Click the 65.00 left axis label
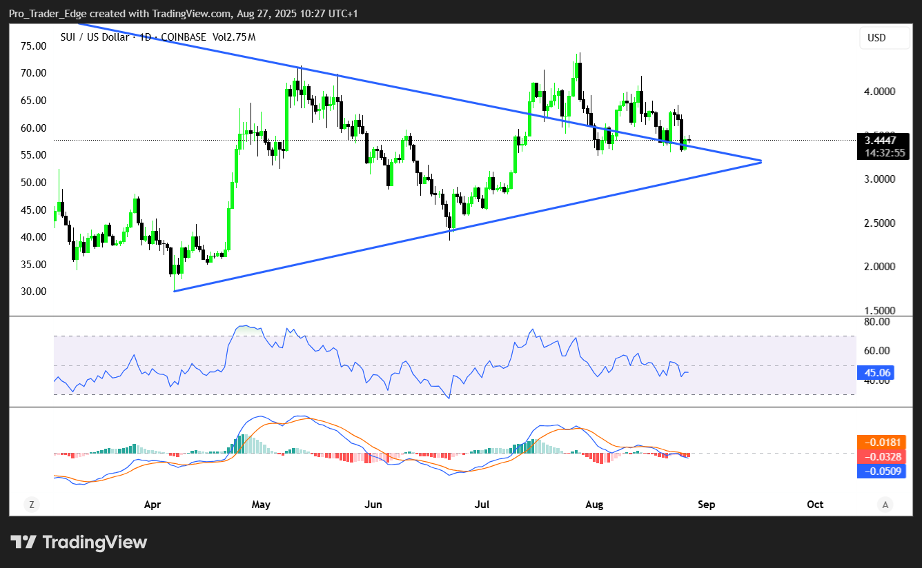This screenshot has width=922, height=568. tap(35, 101)
